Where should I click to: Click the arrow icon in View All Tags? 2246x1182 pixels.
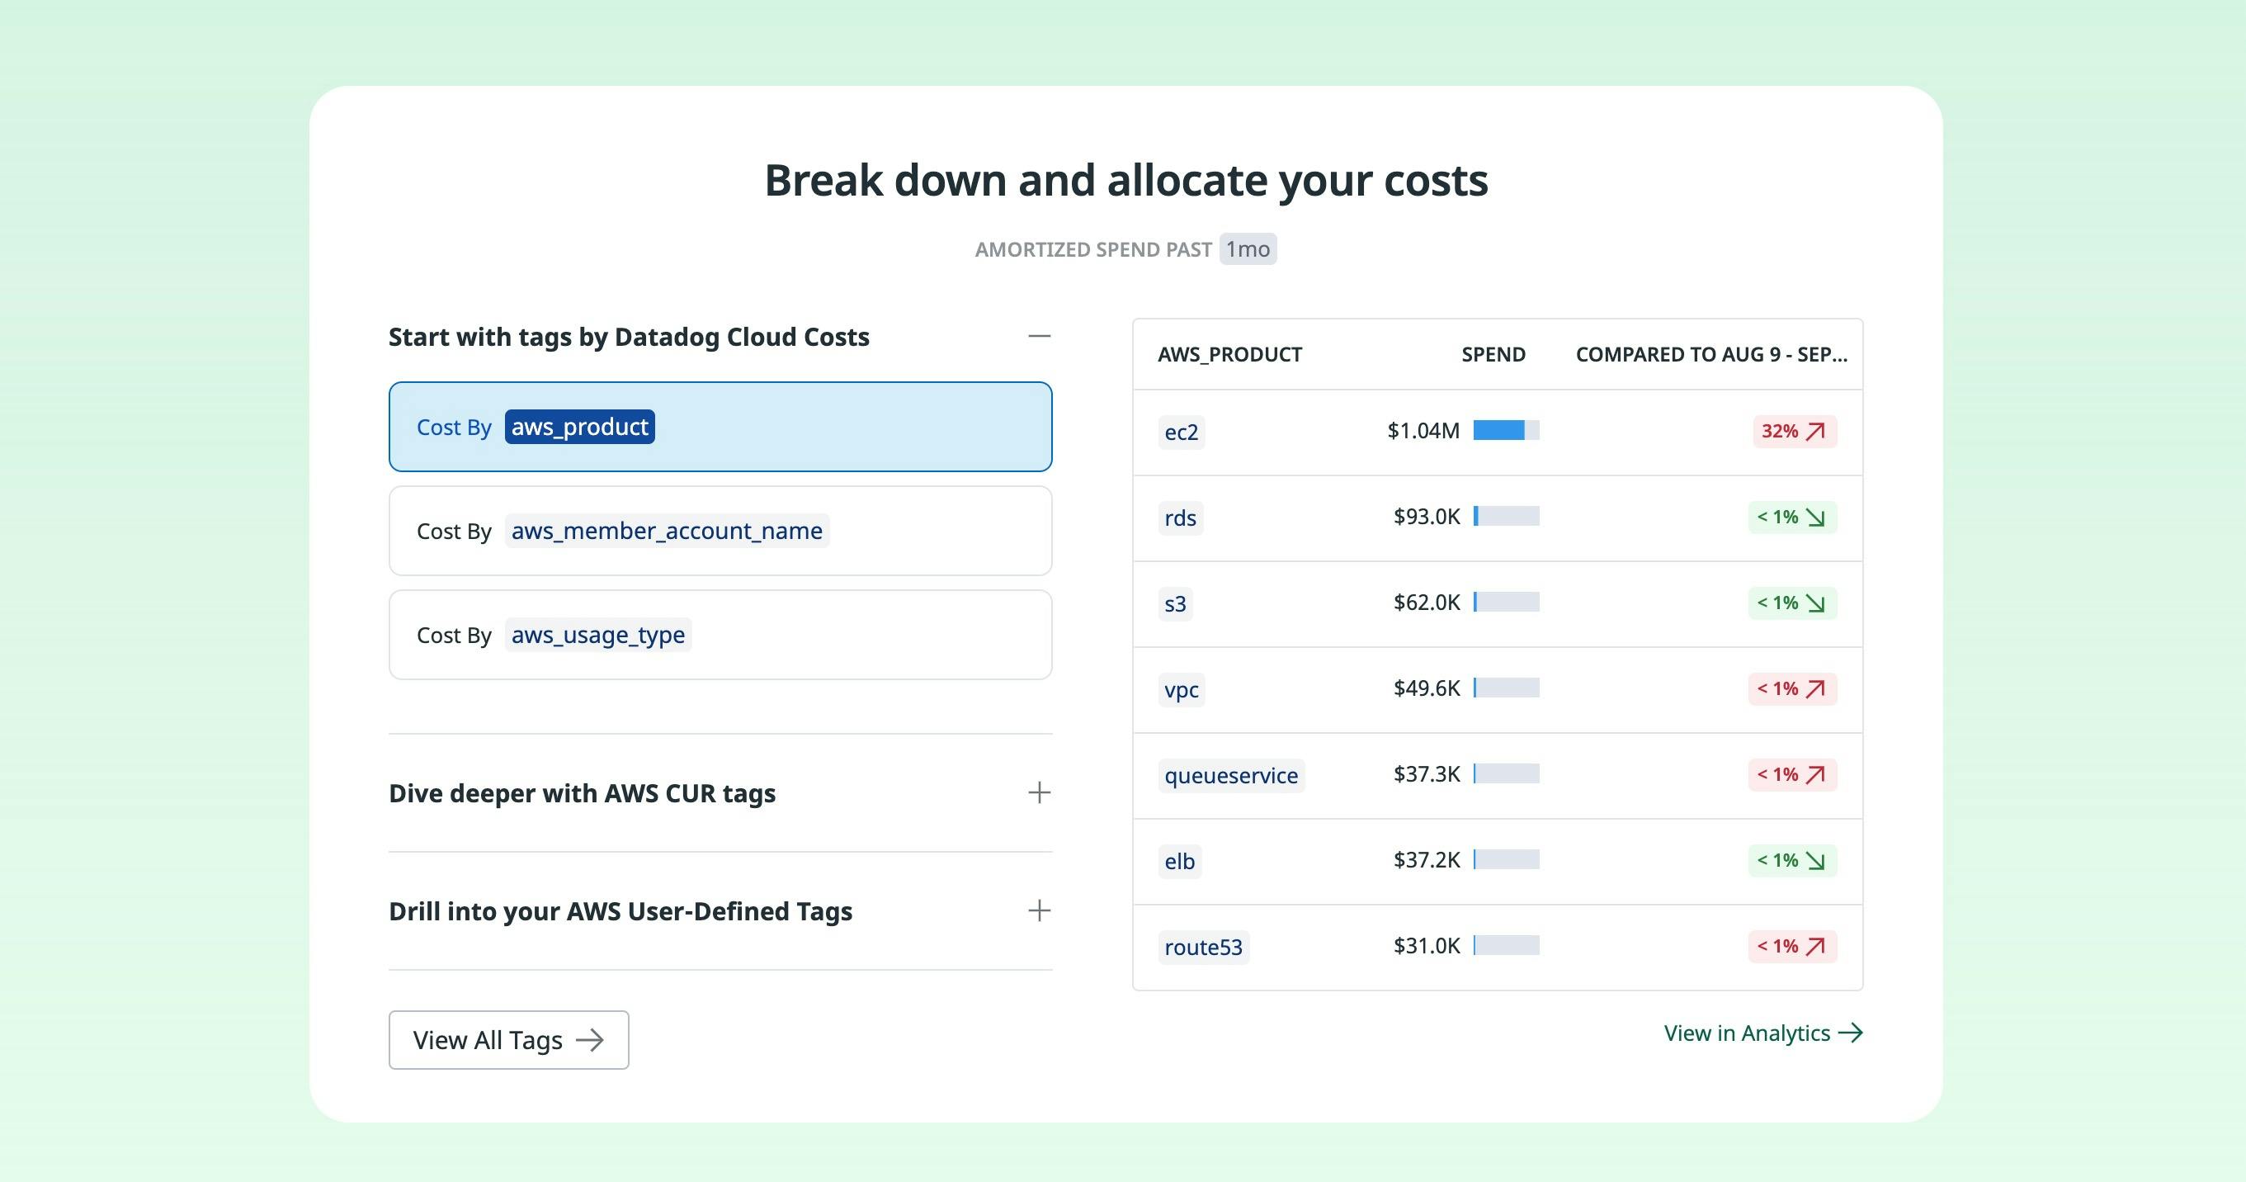click(590, 1040)
